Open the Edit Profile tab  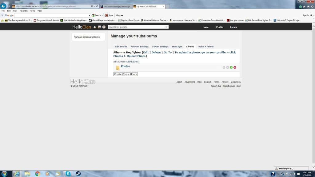coord(121,47)
